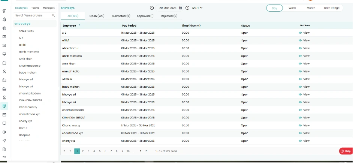Open the bank building icon in sidebar

(4, 157)
